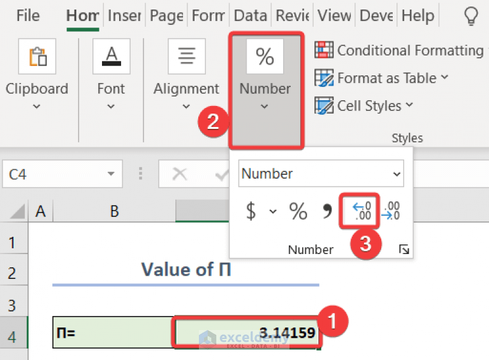This screenshot has width=489, height=360.
Task: Expand the Clipboard group chevron
Action: click(x=36, y=107)
